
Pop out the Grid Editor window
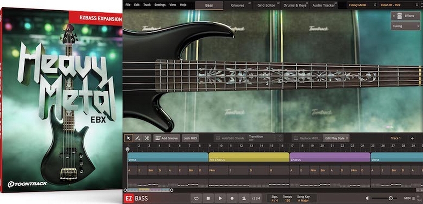pyautogui.click(x=279, y=3)
